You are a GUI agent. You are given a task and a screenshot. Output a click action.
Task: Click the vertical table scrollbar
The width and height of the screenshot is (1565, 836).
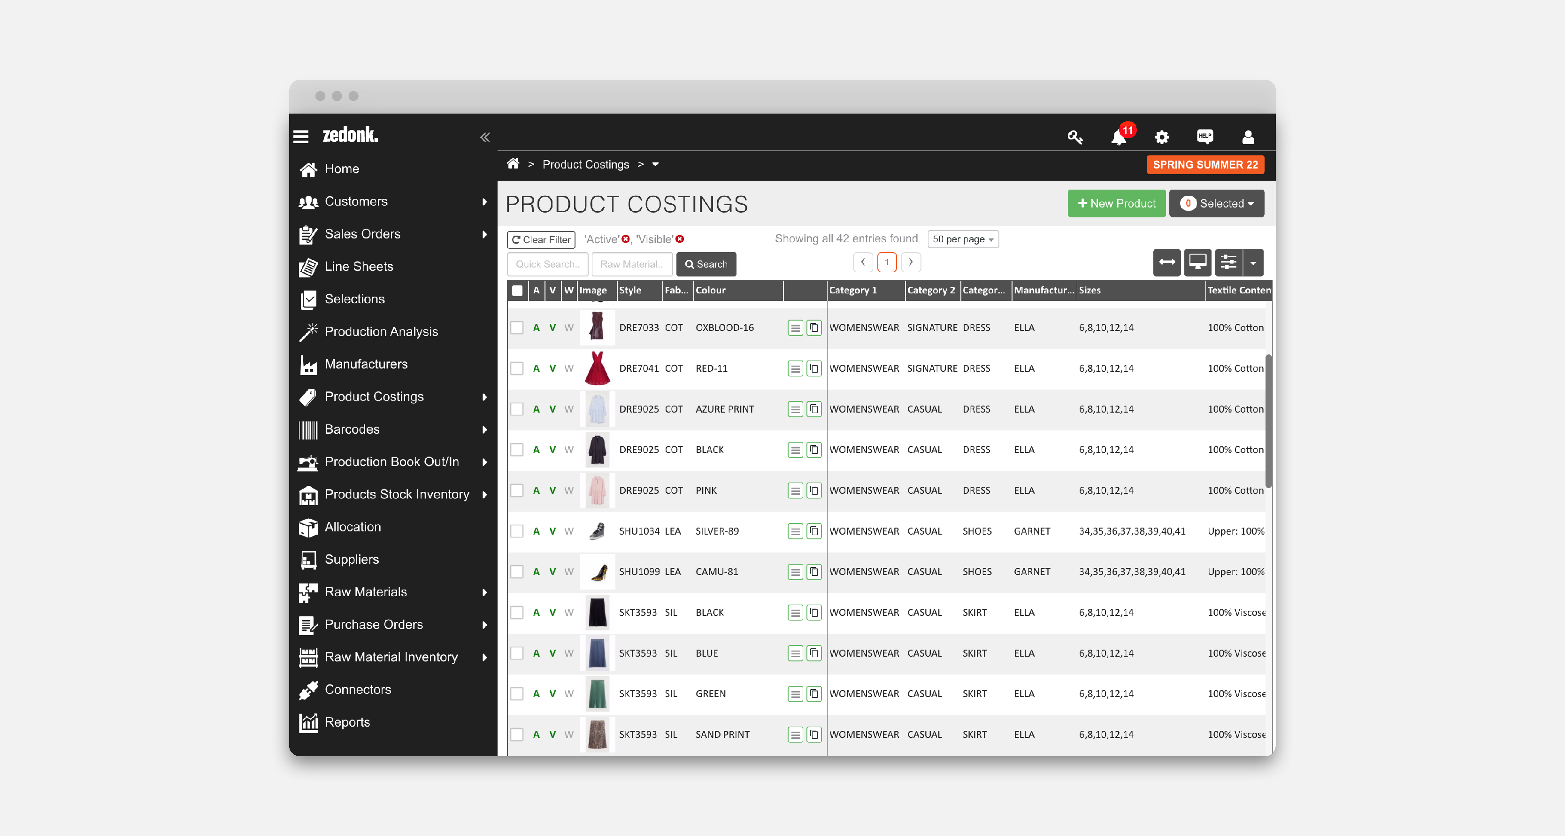[x=1268, y=421]
